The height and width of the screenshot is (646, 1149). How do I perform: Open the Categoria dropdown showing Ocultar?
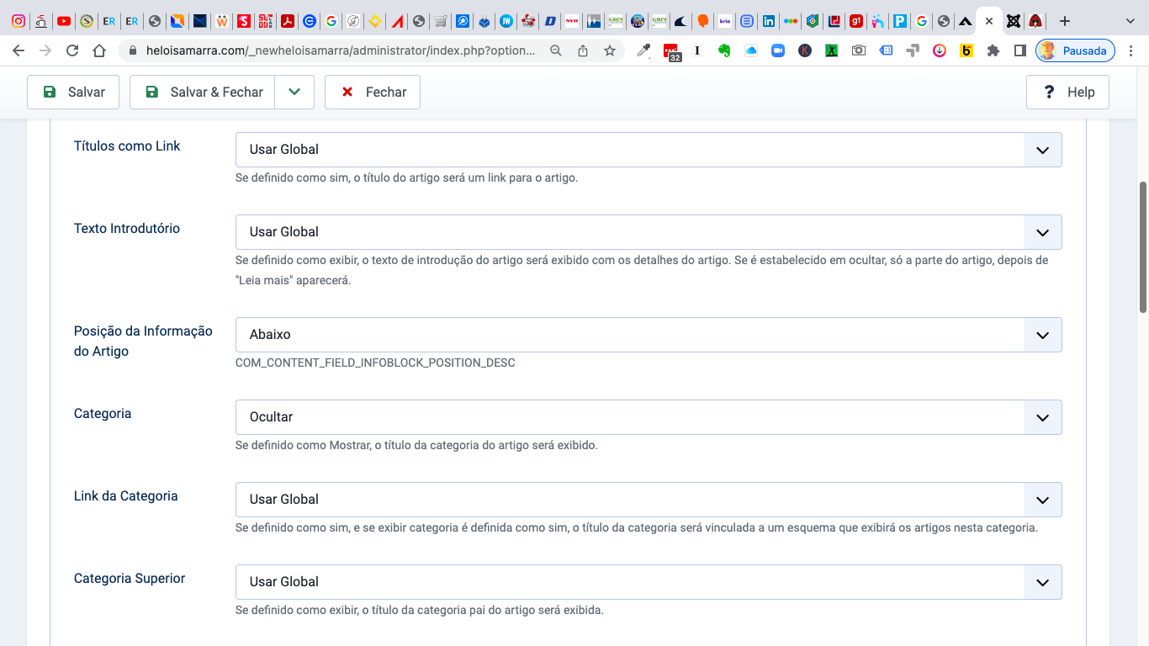pyautogui.click(x=648, y=417)
